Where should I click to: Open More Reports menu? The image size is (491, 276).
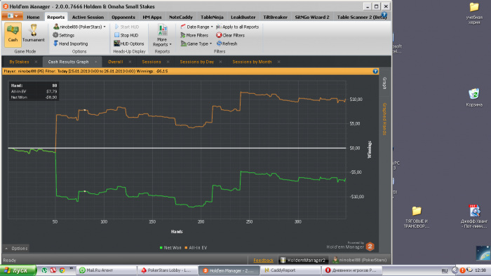[162, 35]
